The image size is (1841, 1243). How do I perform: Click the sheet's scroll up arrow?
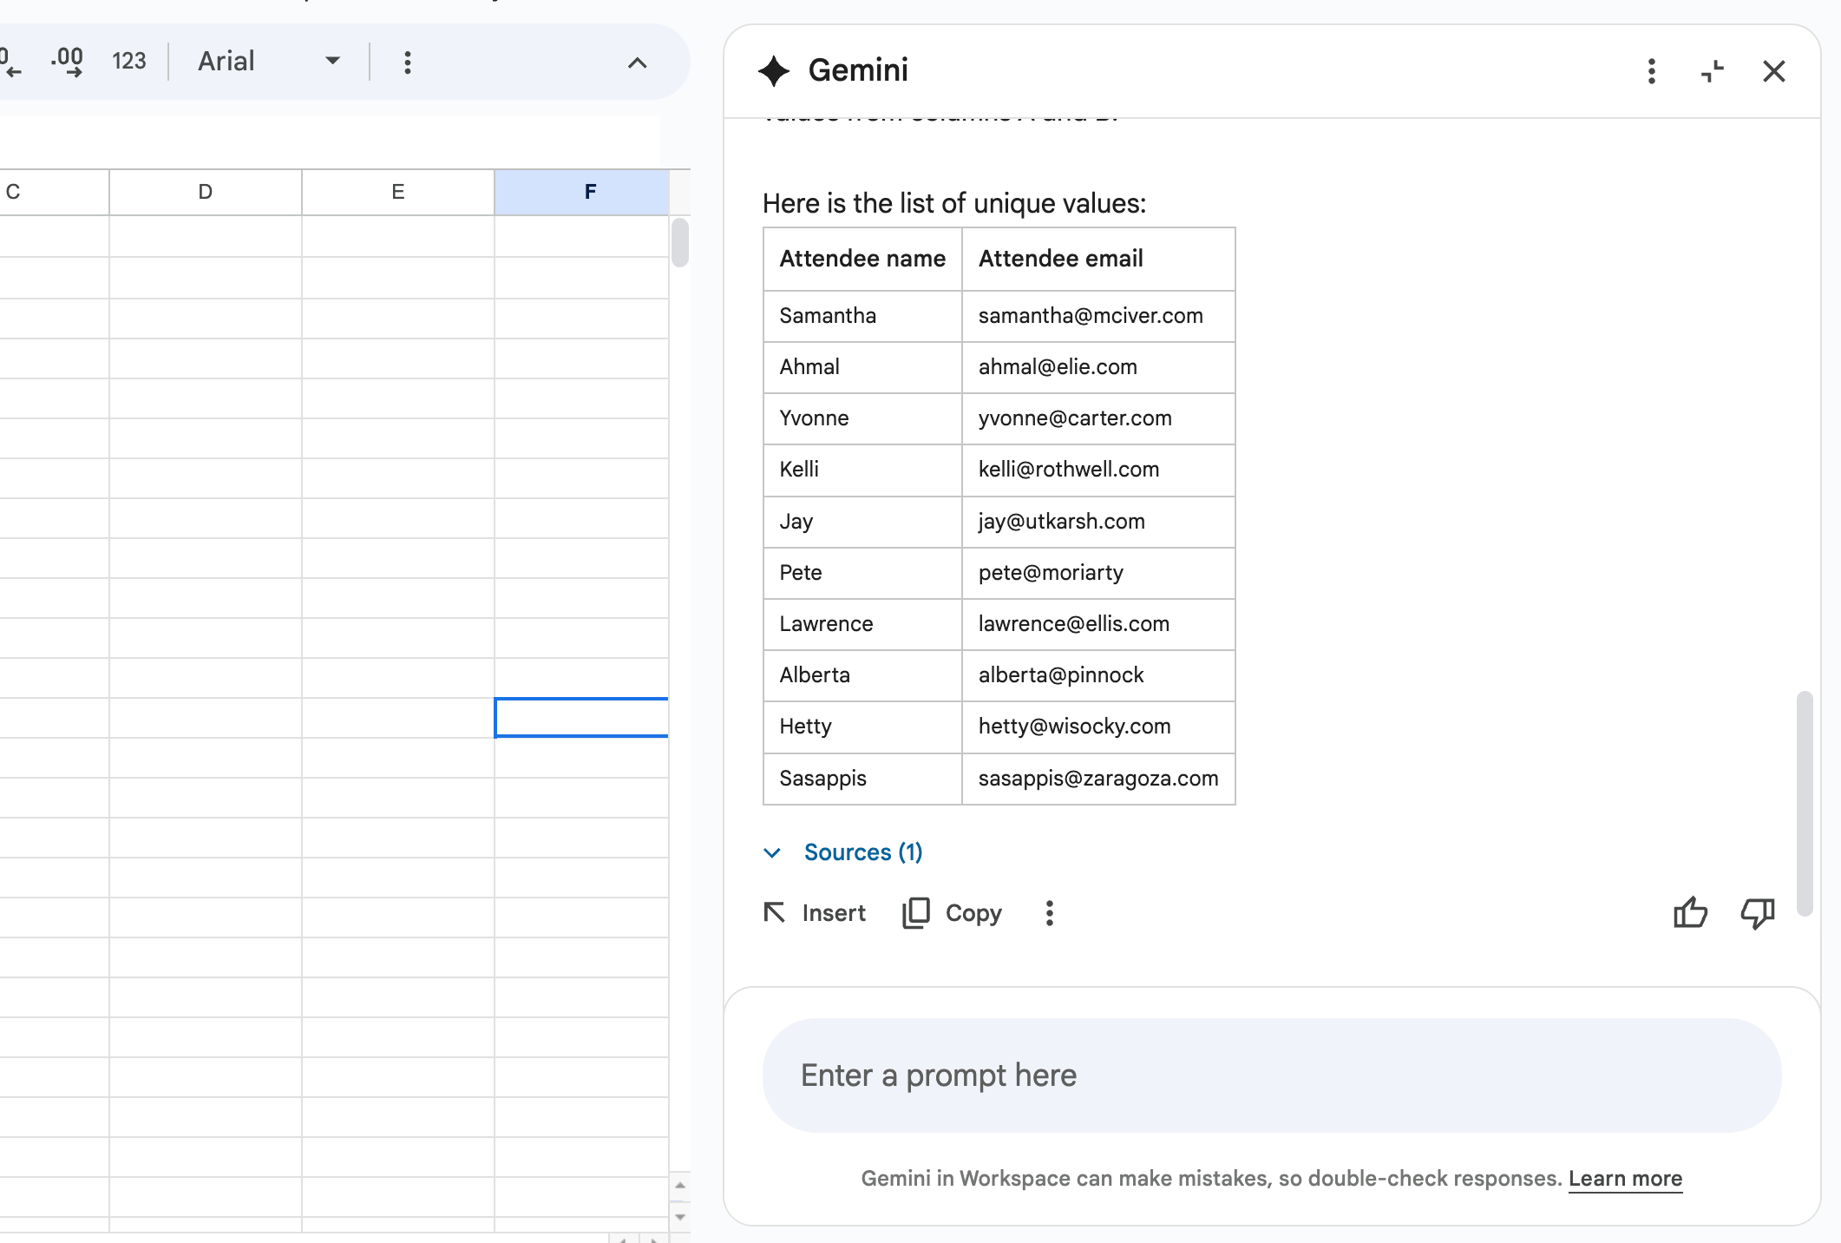click(680, 1186)
